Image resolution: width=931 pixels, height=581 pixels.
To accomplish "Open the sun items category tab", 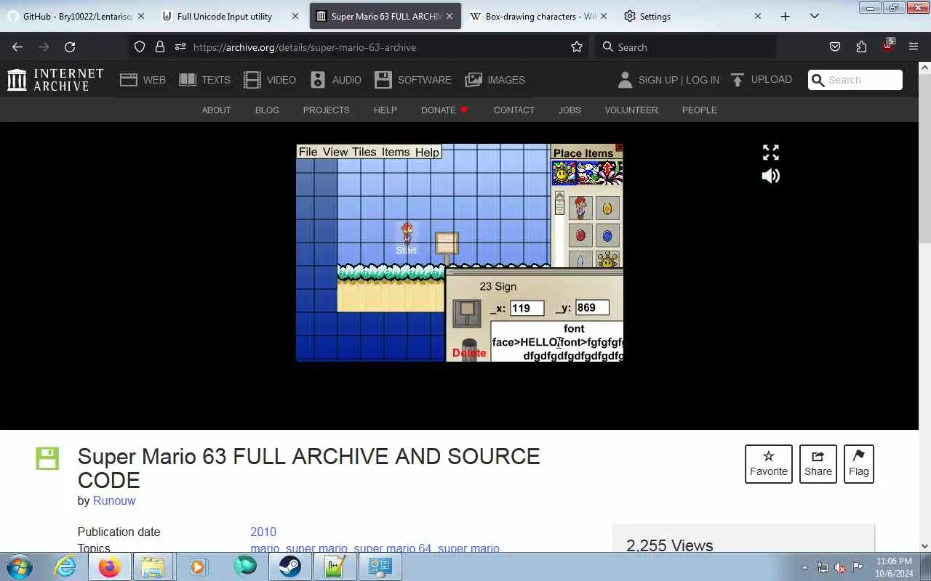I will 564,173.
